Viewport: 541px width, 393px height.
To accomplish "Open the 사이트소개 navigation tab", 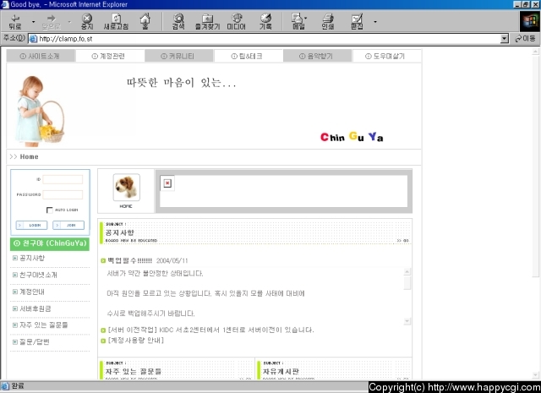I will point(41,57).
